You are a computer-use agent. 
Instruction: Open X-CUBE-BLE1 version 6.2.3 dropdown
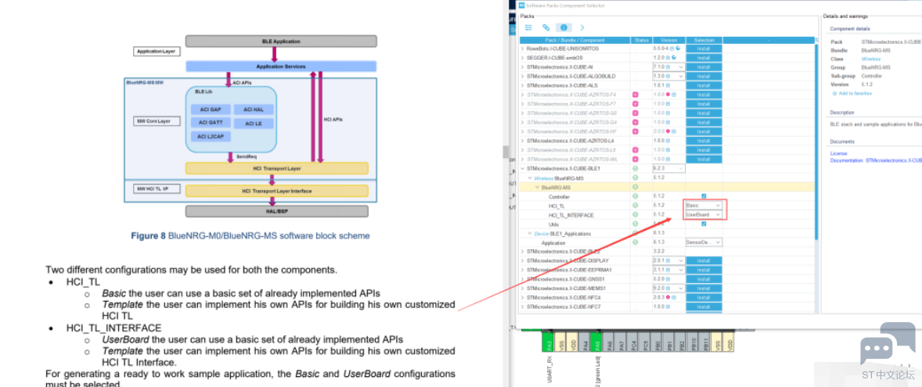[x=668, y=169]
